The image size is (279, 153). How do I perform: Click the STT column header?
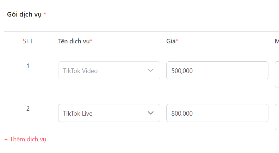(x=28, y=41)
